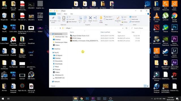The image size is (181, 101).
Task: Sort files by Date modified column
Action: 105,32
